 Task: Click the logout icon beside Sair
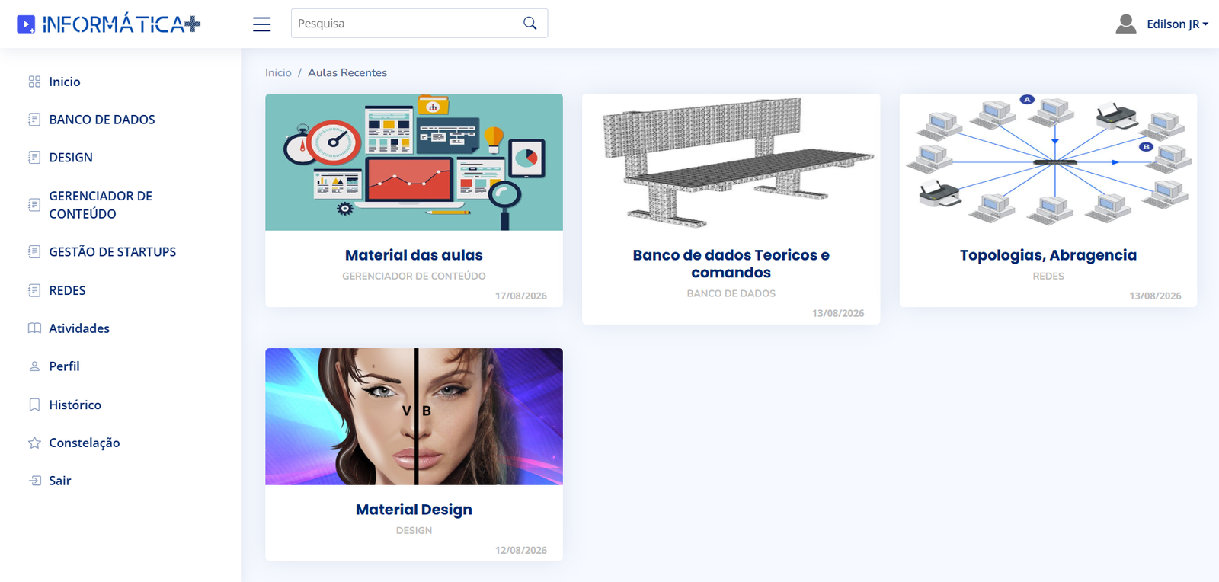point(34,481)
